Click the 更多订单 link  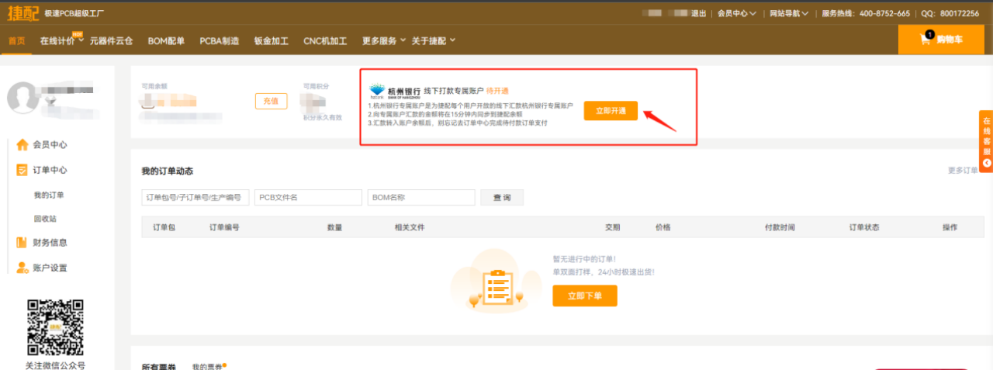[x=964, y=171]
